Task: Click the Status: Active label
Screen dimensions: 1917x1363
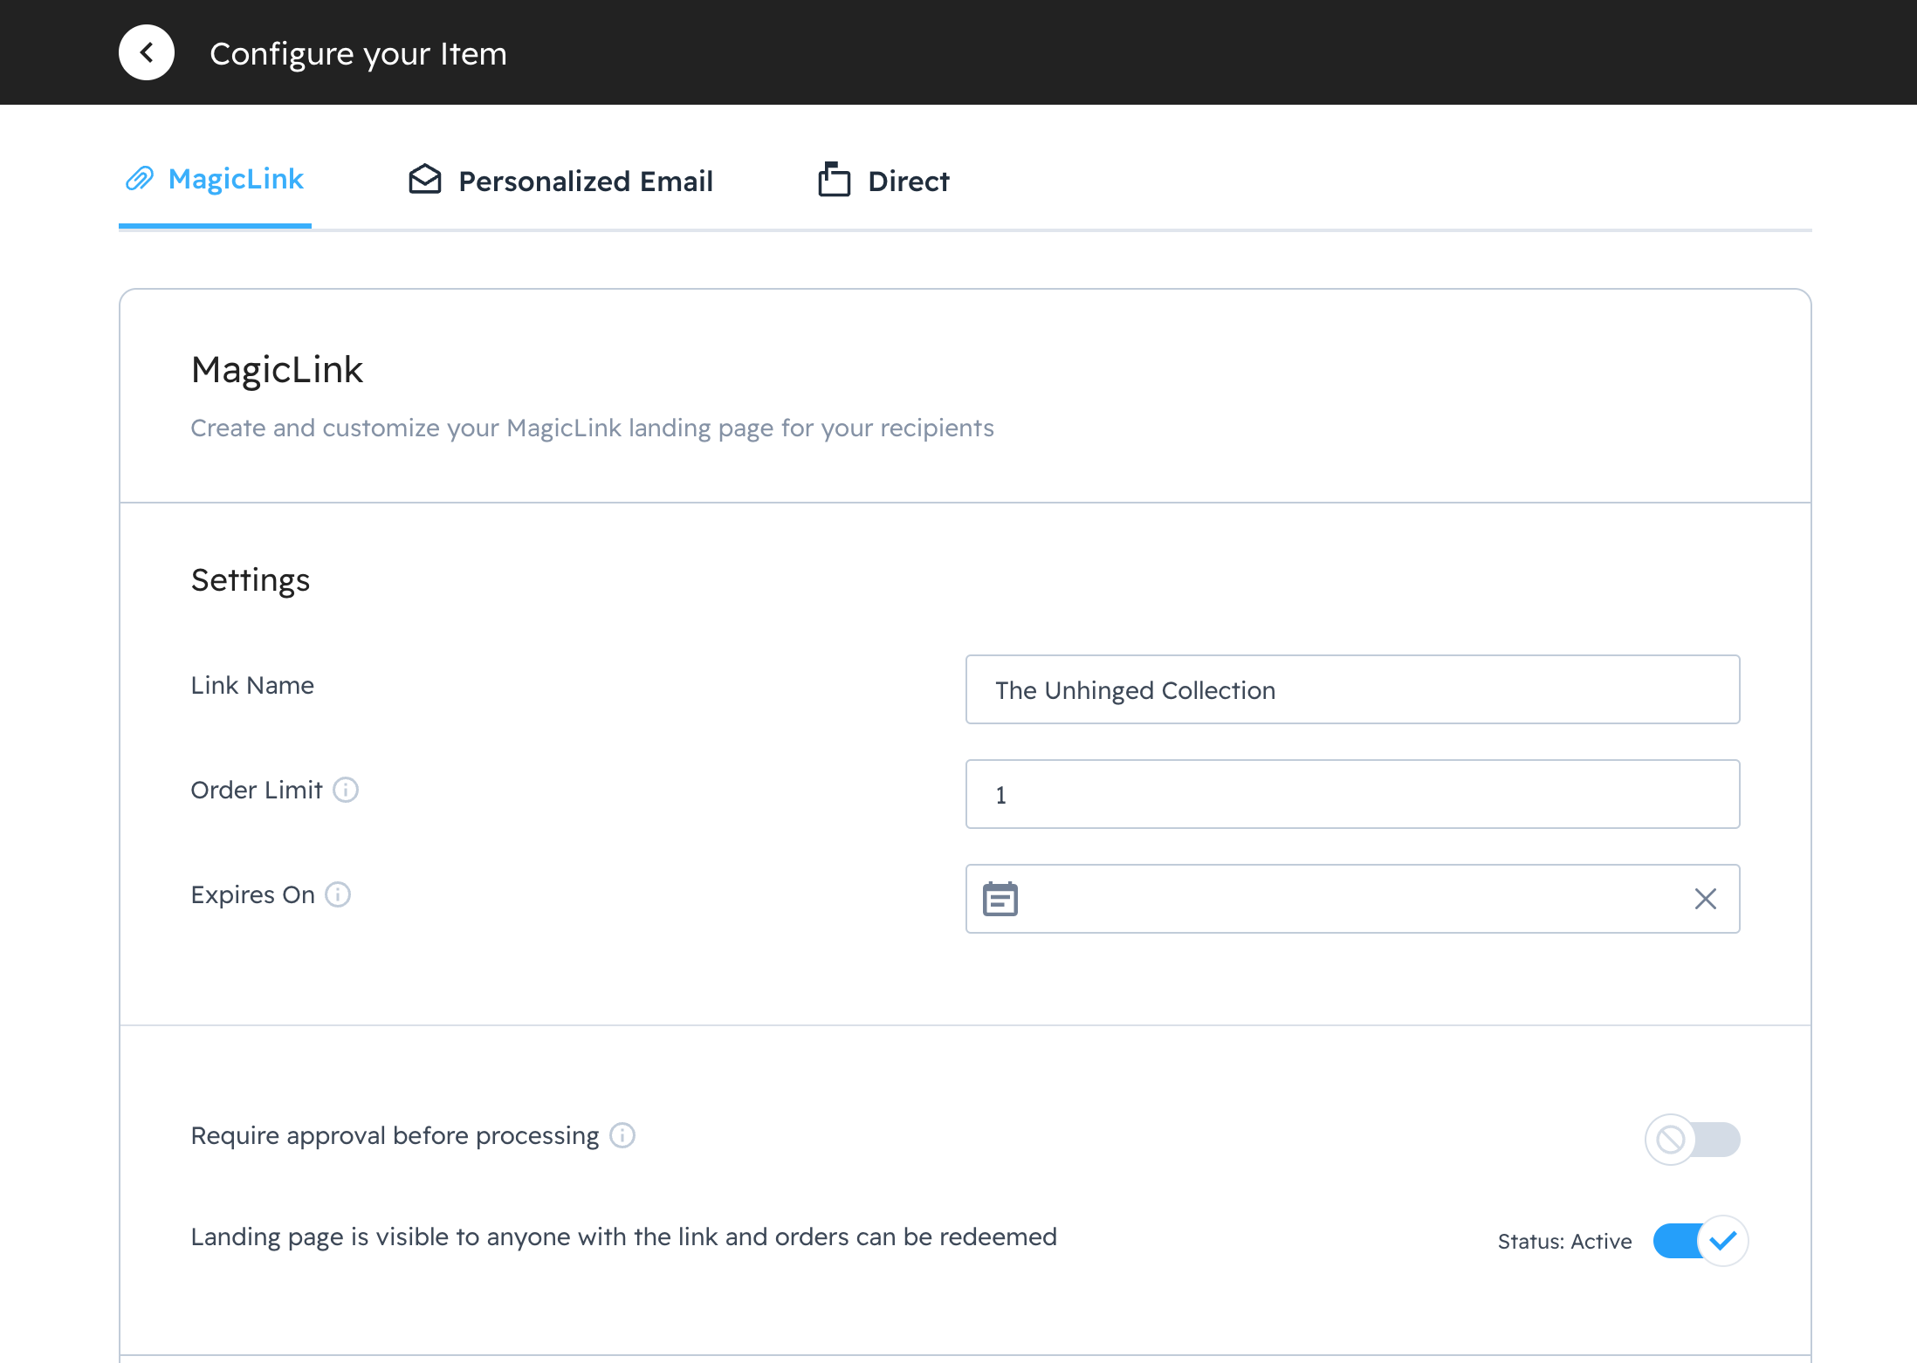Action: tap(1564, 1242)
